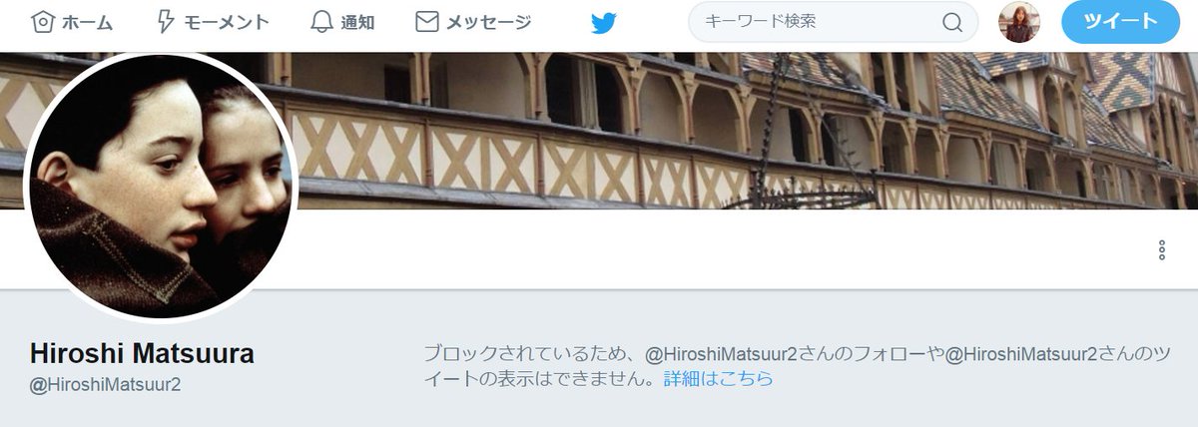This screenshot has width=1198, height=427.
Task: Select the 通知 text label
Action: click(x=357, y=22)
